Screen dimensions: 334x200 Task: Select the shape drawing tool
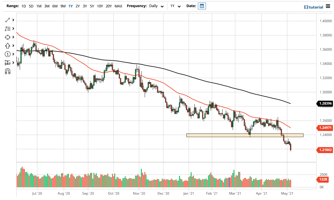8,37
